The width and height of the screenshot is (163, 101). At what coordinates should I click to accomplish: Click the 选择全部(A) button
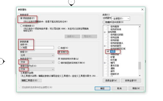click(111, 80)
